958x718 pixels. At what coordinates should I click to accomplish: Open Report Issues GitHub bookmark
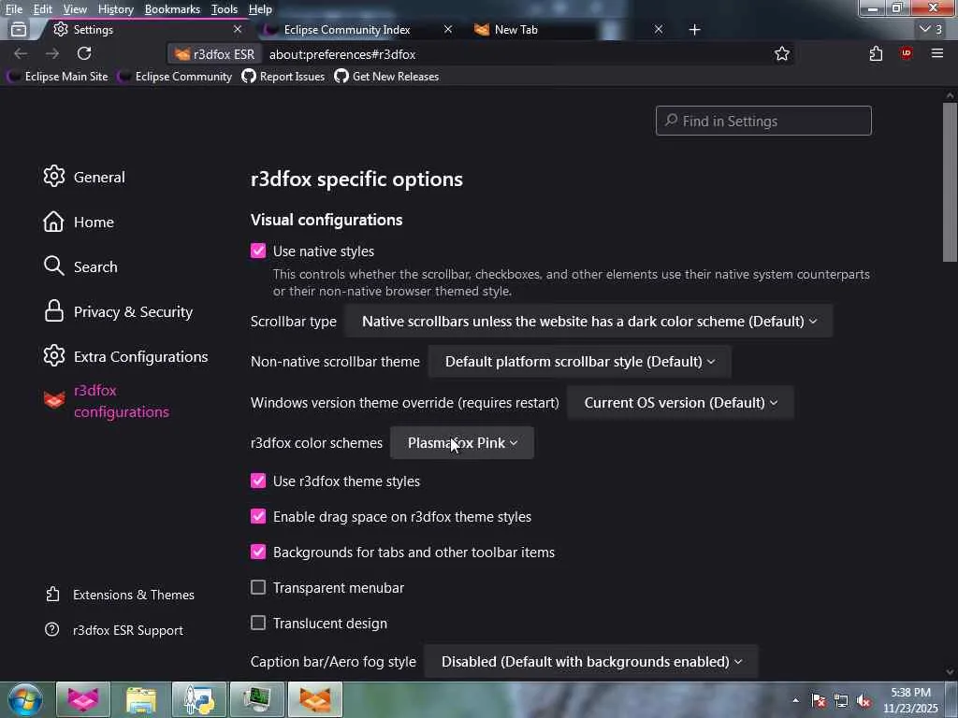tap(283, 77)
